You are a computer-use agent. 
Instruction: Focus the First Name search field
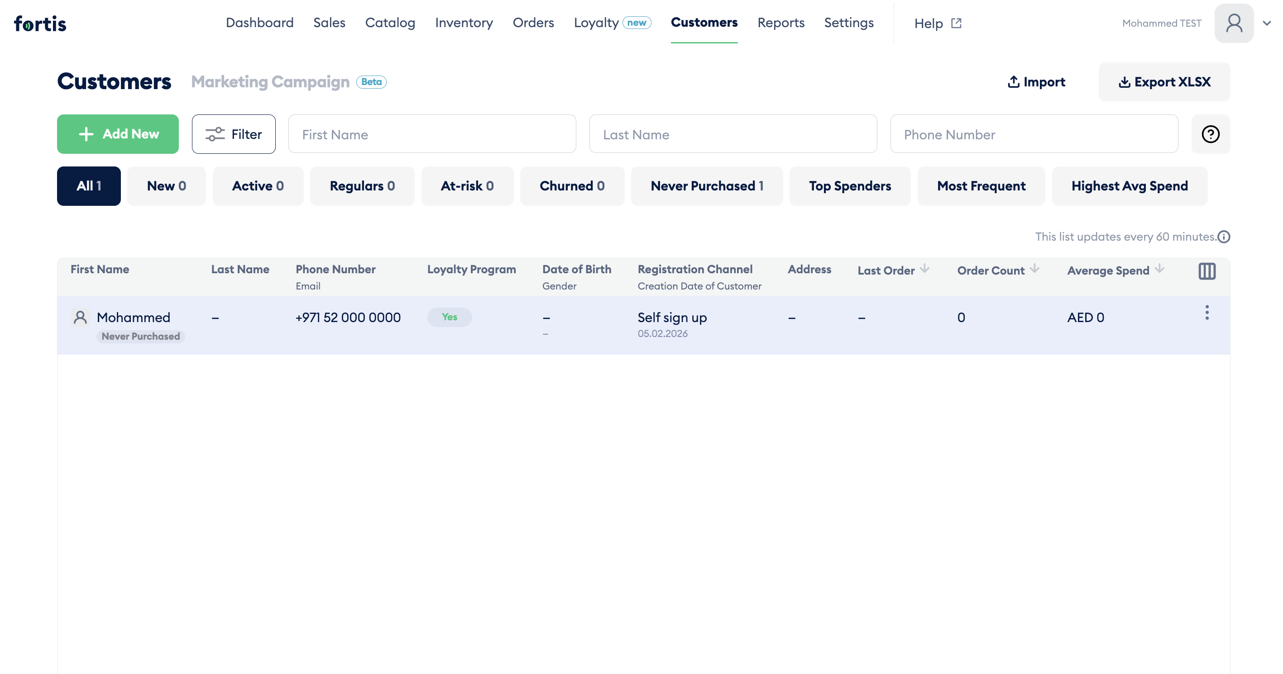tap(432, 134)
